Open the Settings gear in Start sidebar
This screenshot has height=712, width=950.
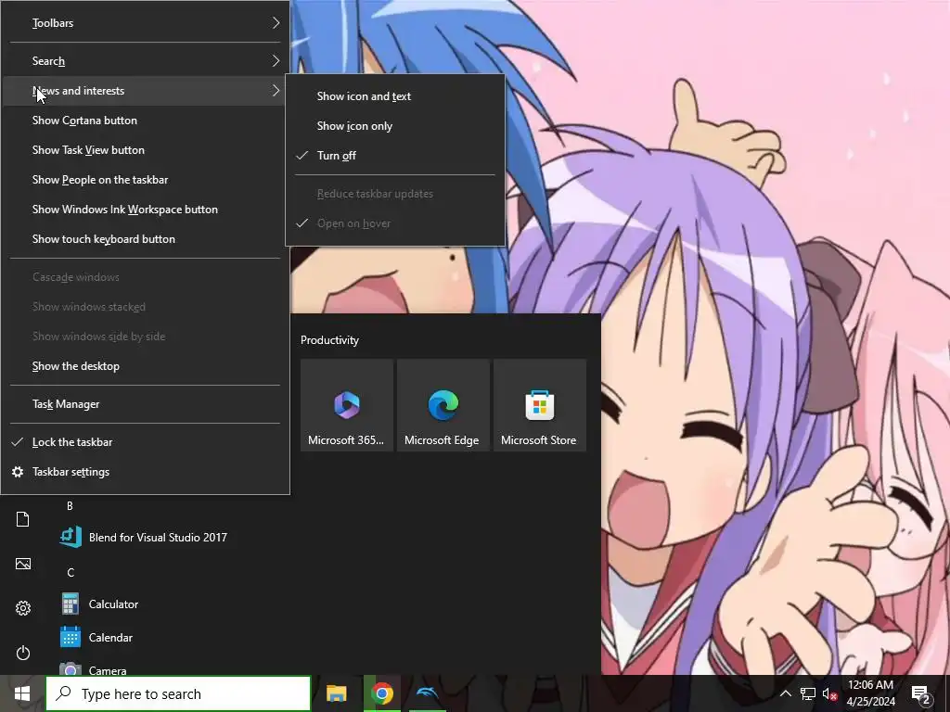coord(22,608)
